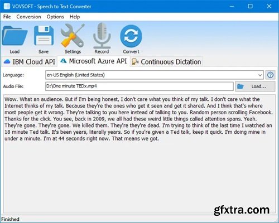
Task: Click in the transcribed text area
Action: point(139,154)
